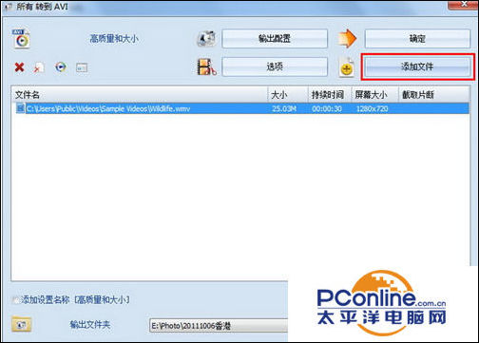Viewport: 479px width, 343px height.
Task: Click the 输出文件夹 label
Action: pos(90,324)
